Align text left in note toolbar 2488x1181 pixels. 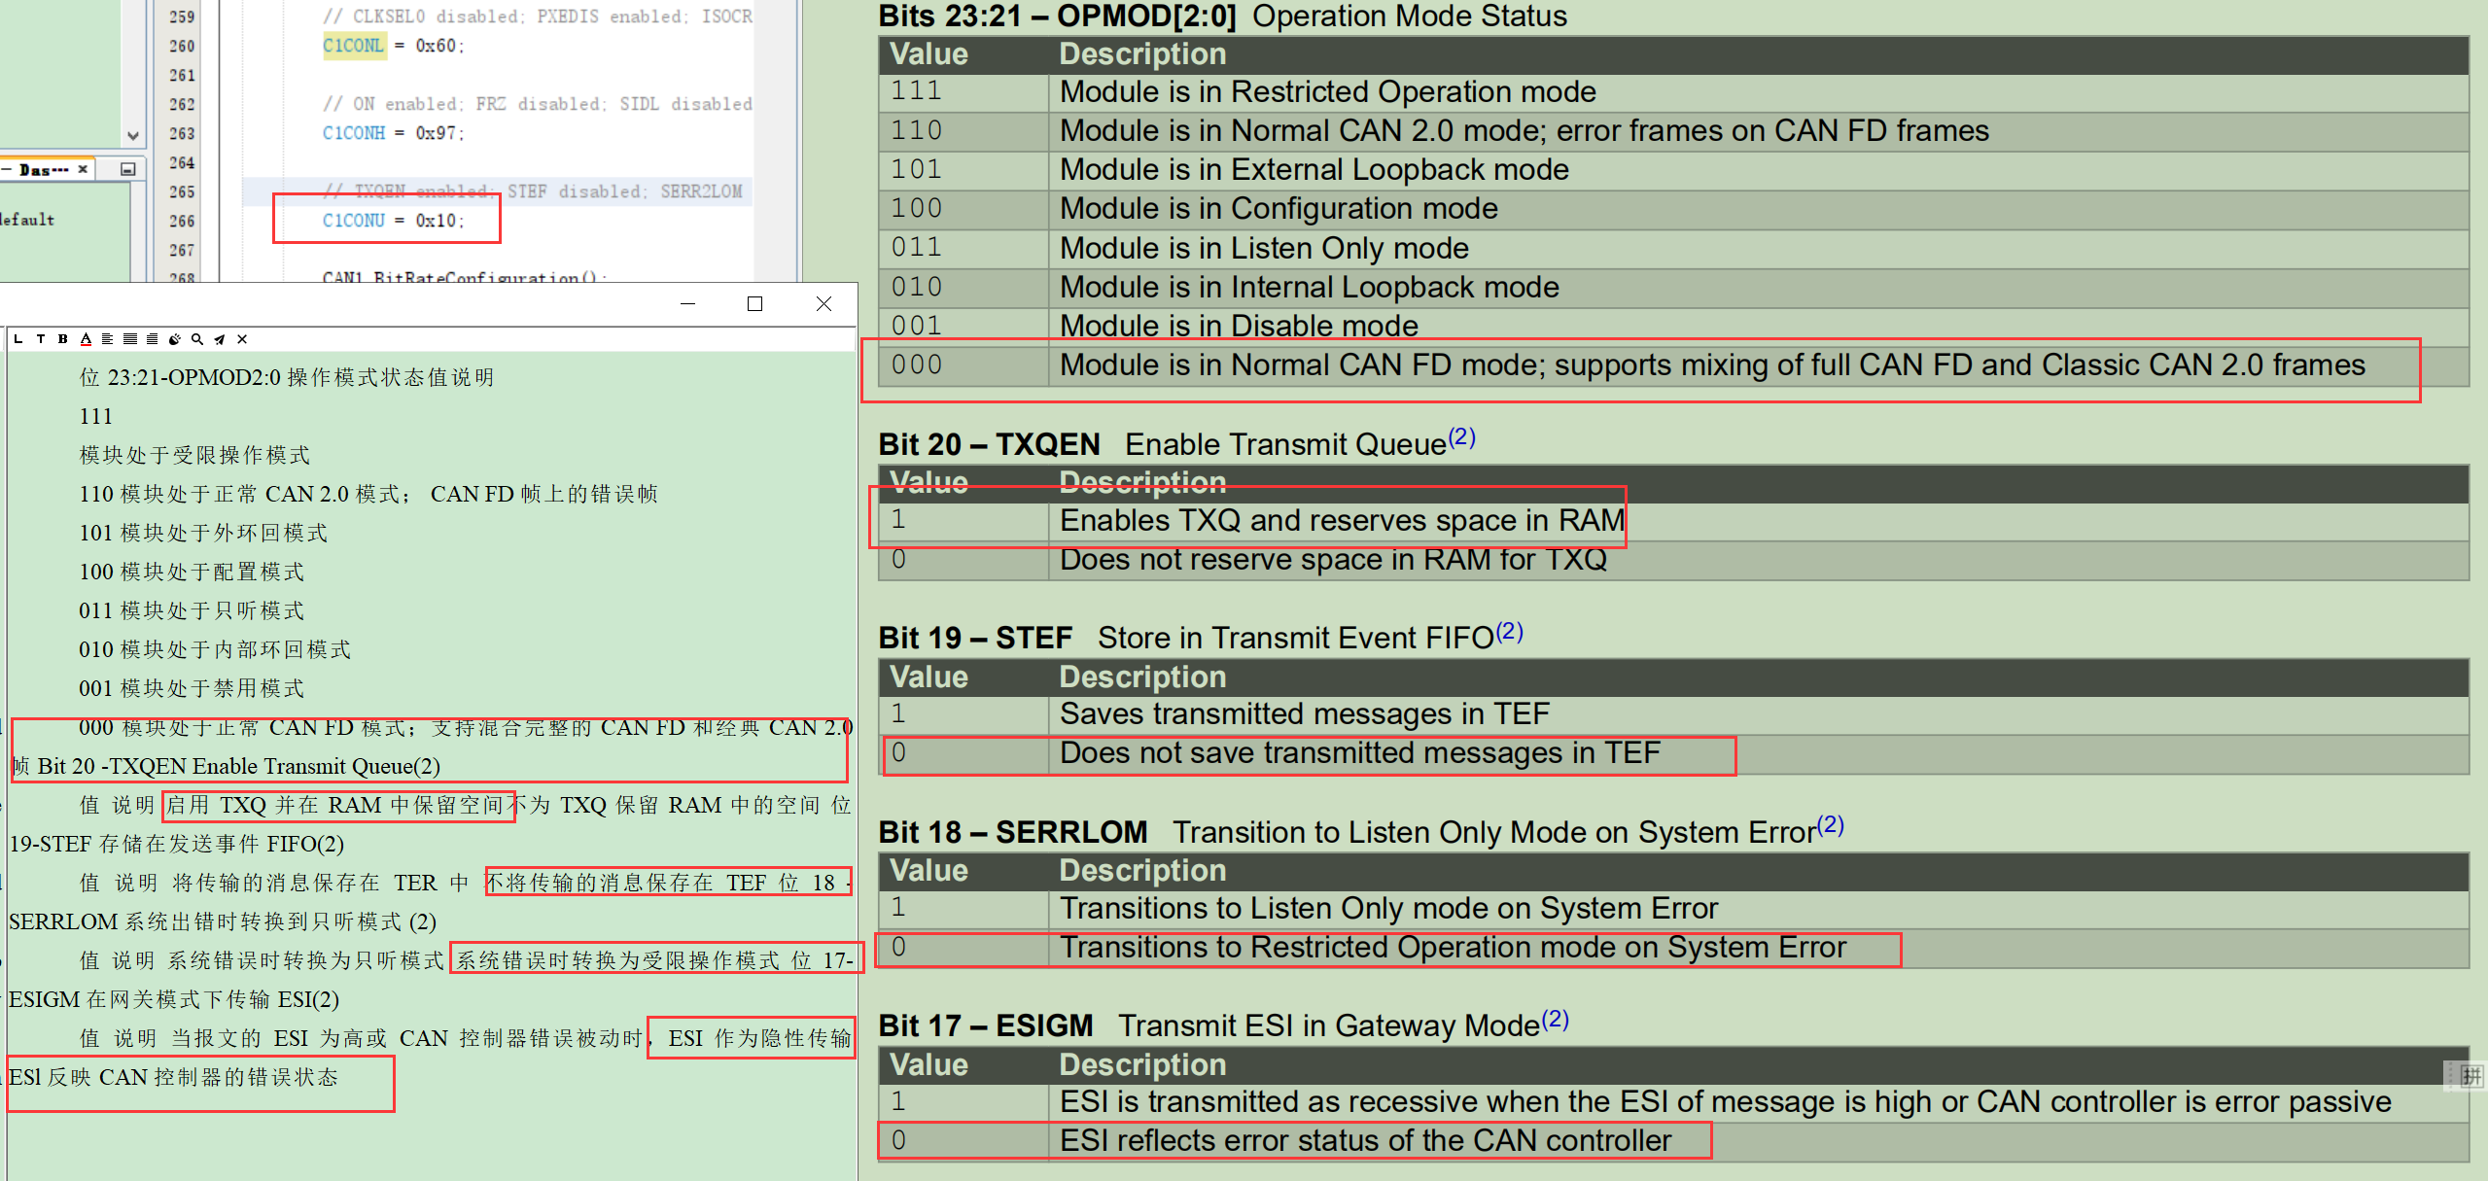[x=107, y=339]
